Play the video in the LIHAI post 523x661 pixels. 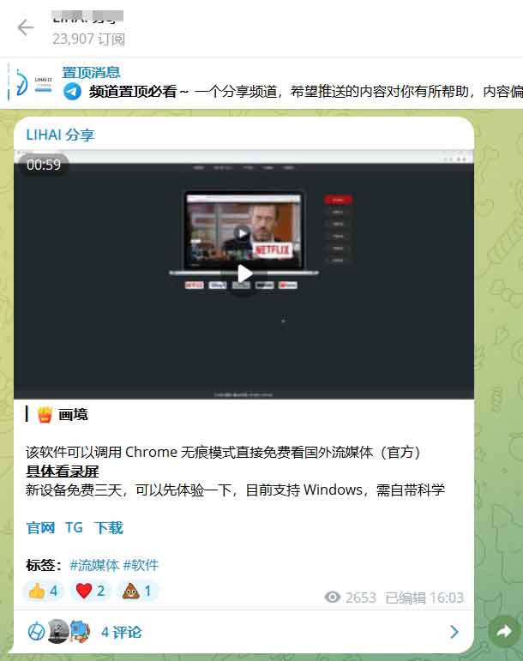[244, 273]
